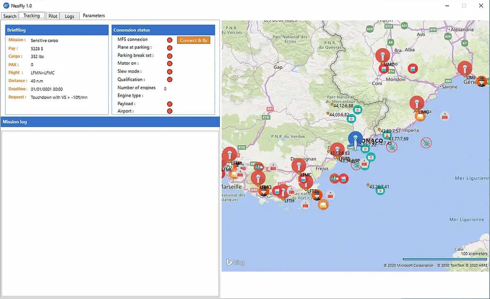
Task: Click the red passengers mission icon offshore Frejus
Action: (335, 178)
